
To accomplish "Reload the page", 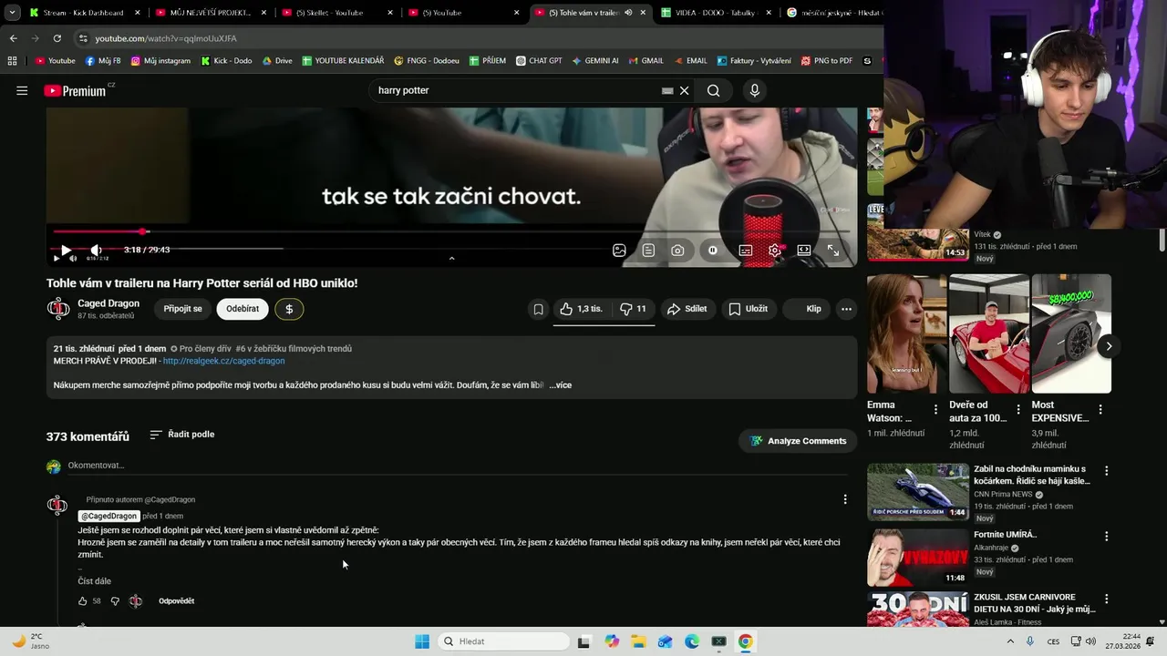I will pos(57,38).
